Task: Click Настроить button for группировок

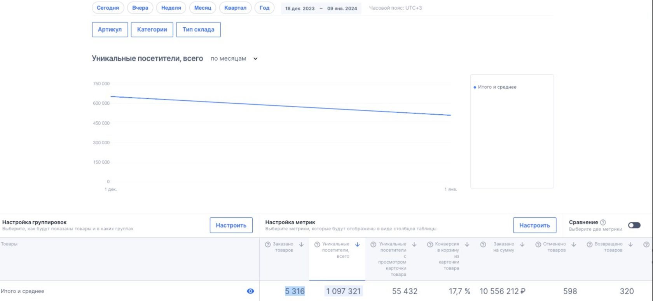Action: [231, 225]
